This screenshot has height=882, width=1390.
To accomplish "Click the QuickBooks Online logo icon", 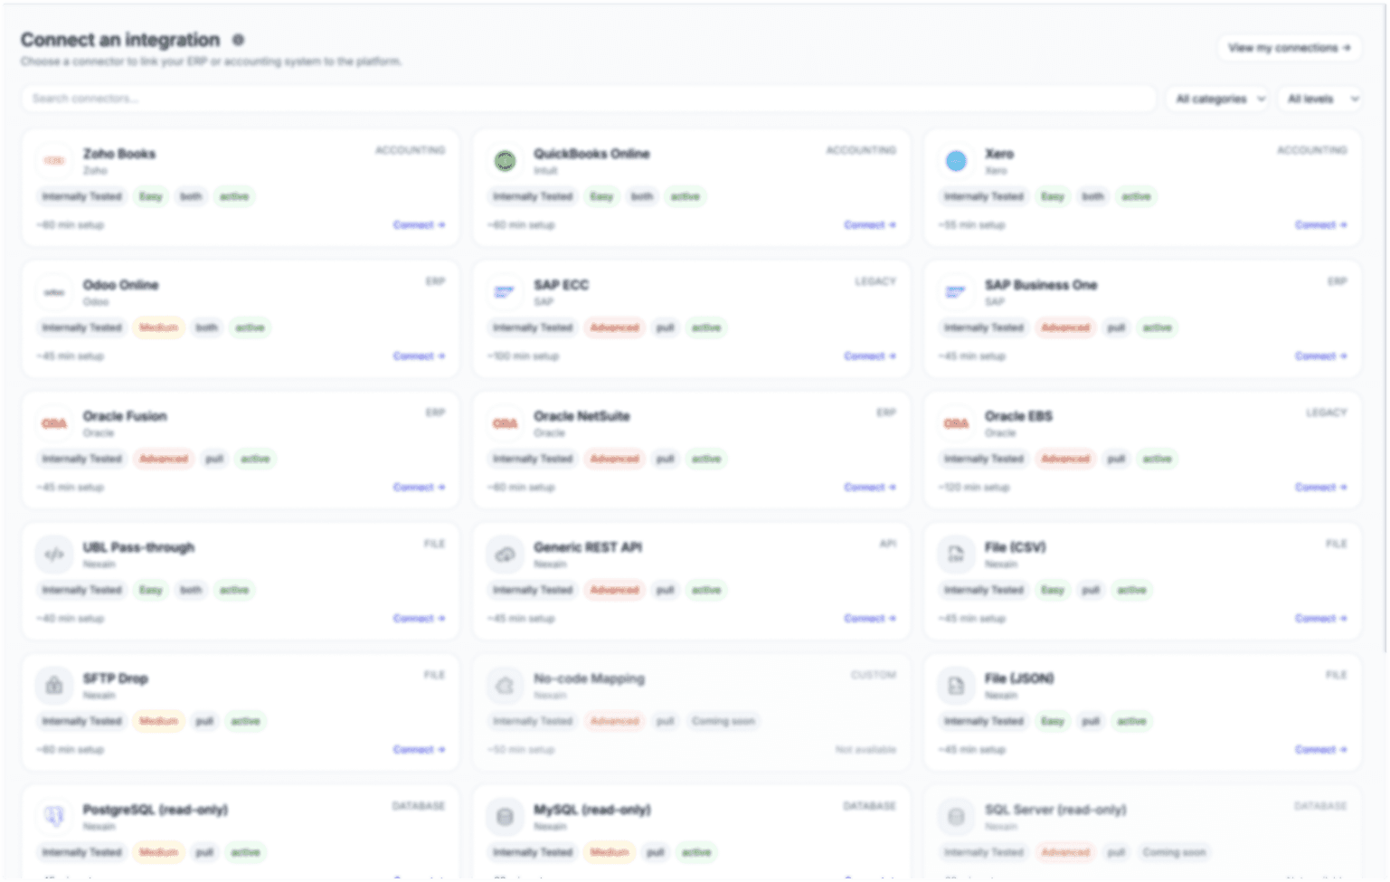I will click(x=505, y=161).
